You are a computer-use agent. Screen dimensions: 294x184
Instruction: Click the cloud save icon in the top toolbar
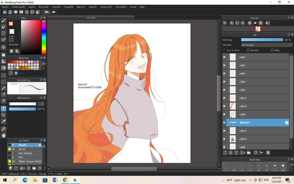pyautogui.click(x=5, y=12)
